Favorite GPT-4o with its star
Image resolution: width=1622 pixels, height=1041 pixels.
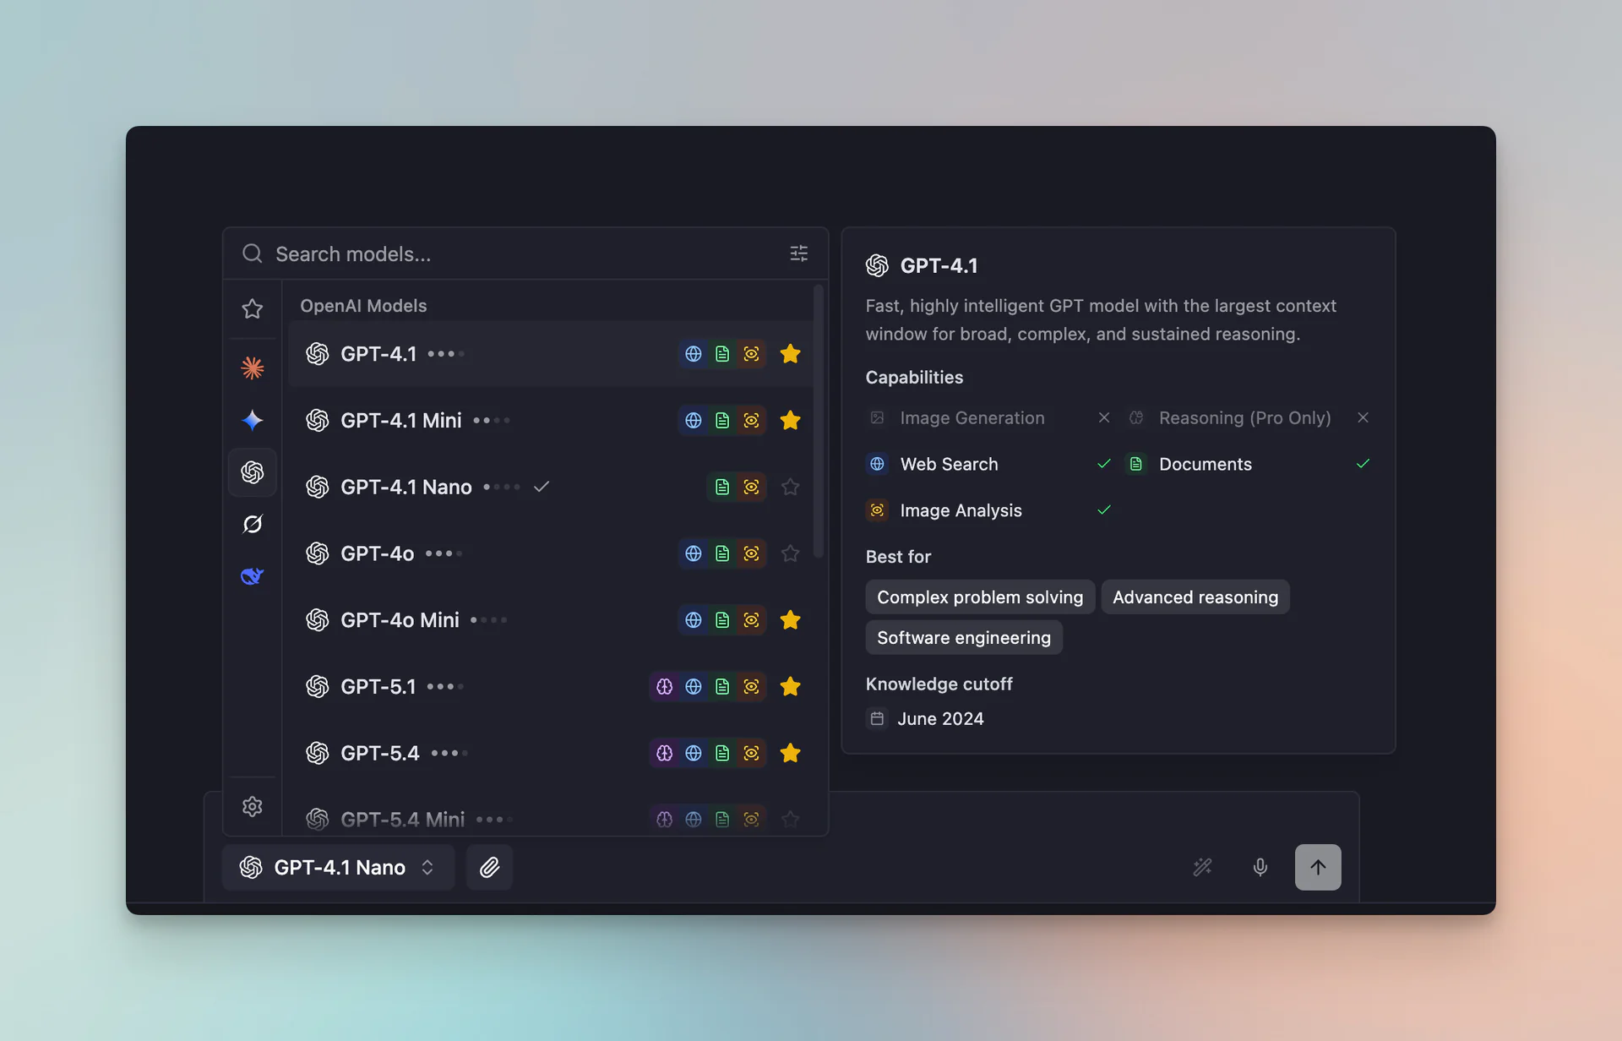point(790,553)
